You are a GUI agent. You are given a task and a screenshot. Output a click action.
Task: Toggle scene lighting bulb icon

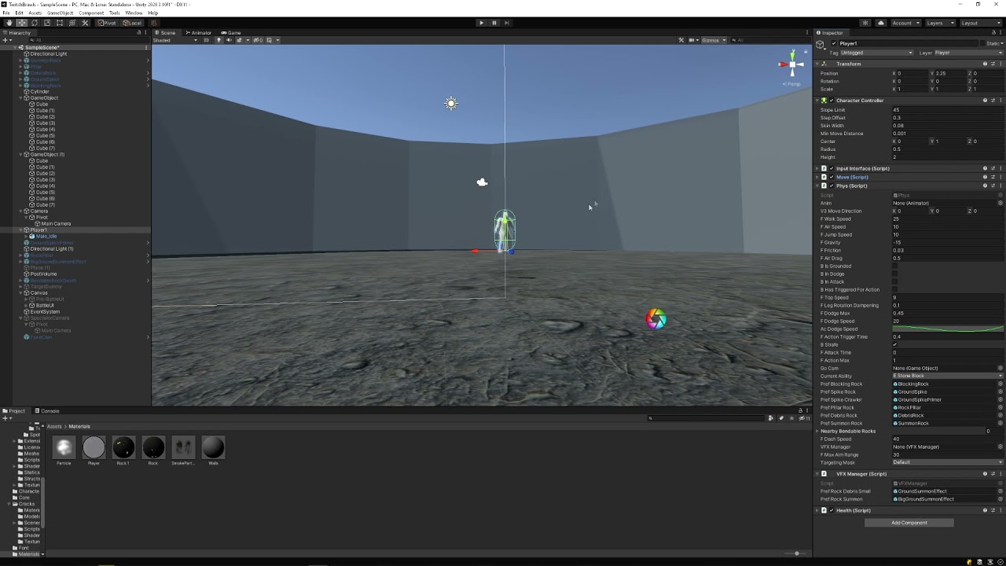[x=218, y=40]
